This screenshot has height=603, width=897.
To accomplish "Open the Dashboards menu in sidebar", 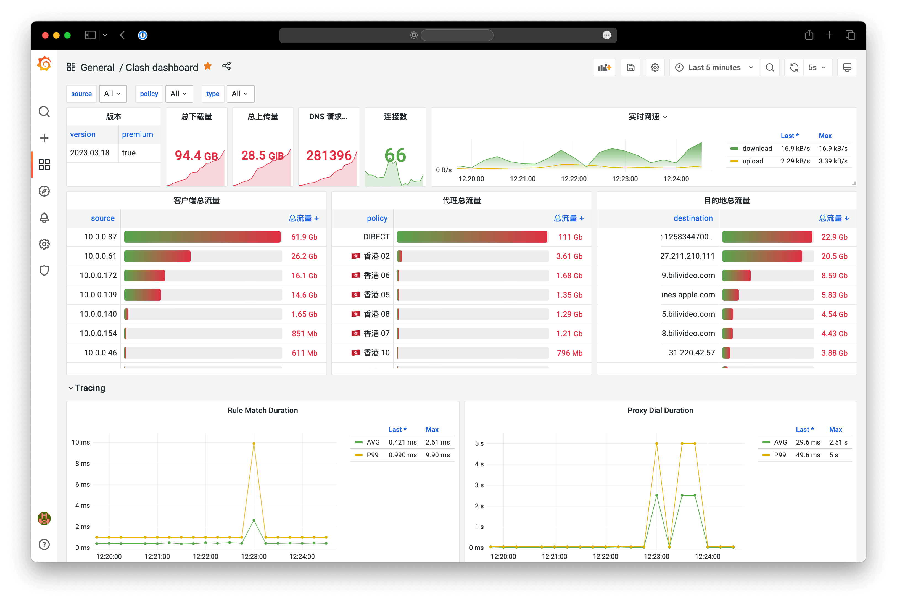I will (x=44, y=165).
